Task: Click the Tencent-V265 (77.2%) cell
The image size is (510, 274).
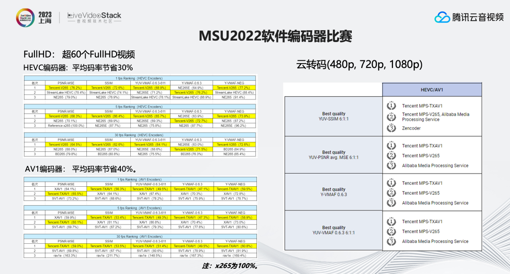Action: pyautogui.click(x=233, y=88)
